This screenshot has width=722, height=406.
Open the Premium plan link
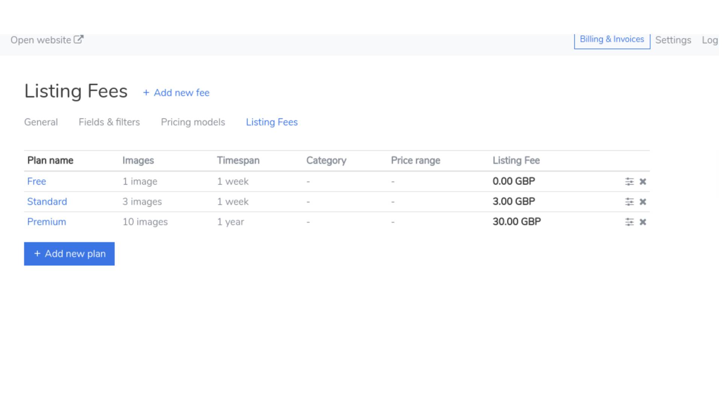click(x=47, y=222)
